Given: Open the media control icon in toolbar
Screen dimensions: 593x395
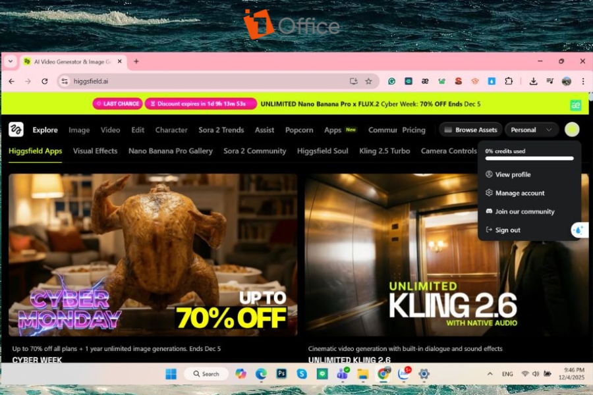Looking at the screenshot, I should (x=550, y=81).
